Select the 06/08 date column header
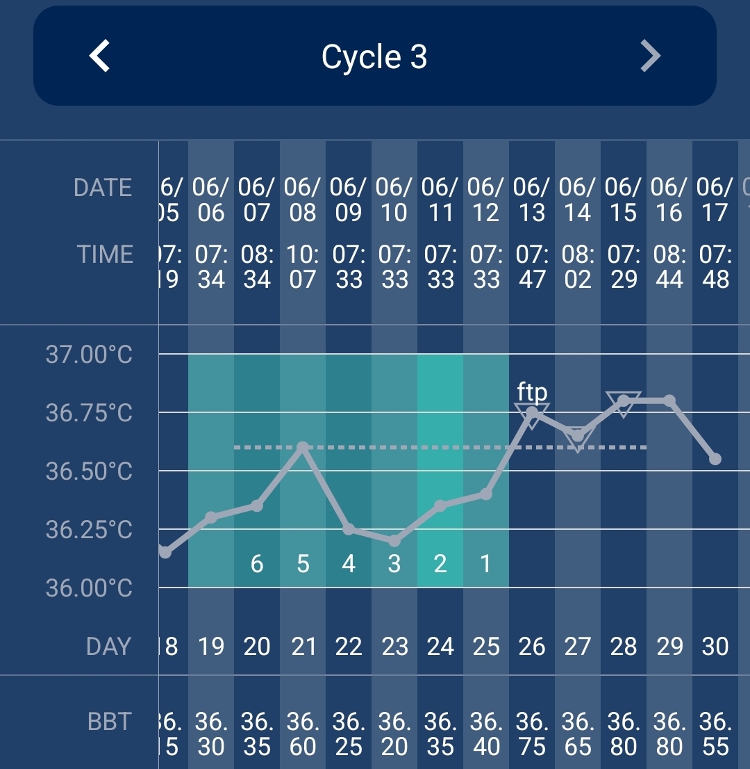 303,200
